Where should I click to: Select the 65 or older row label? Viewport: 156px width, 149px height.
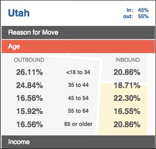point(78,124)
